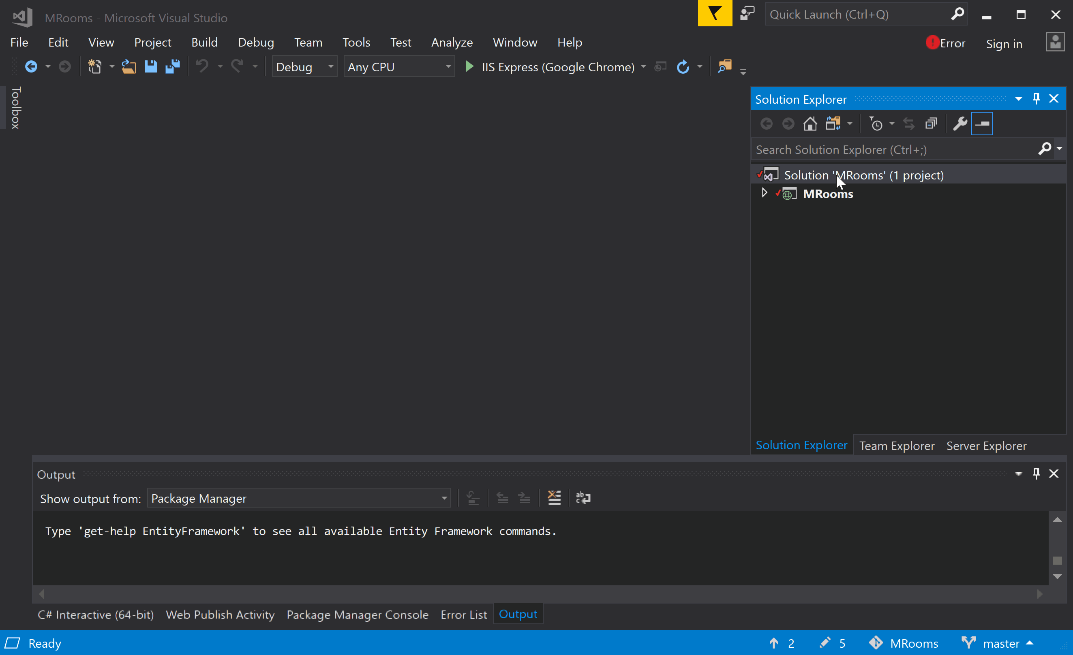Click the Output vertical scroll down arrow

click(x=1057, y=576)
